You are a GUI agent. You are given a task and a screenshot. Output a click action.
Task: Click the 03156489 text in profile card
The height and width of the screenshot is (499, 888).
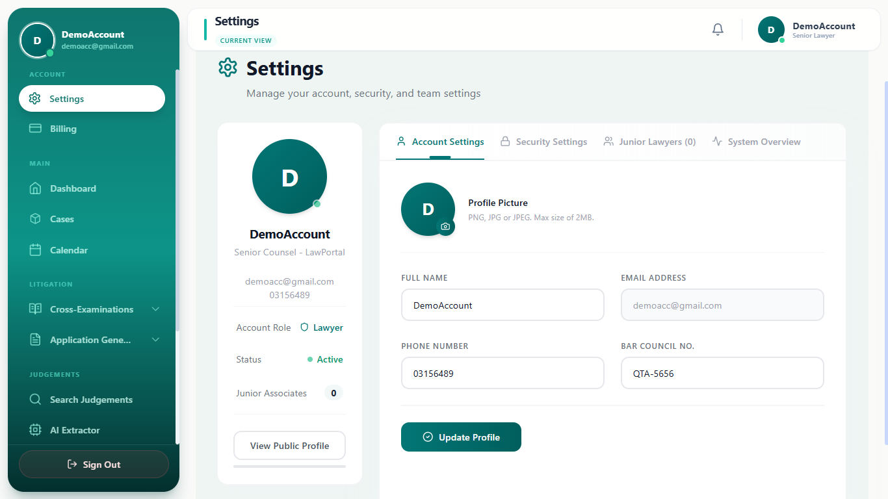point(289,295)
